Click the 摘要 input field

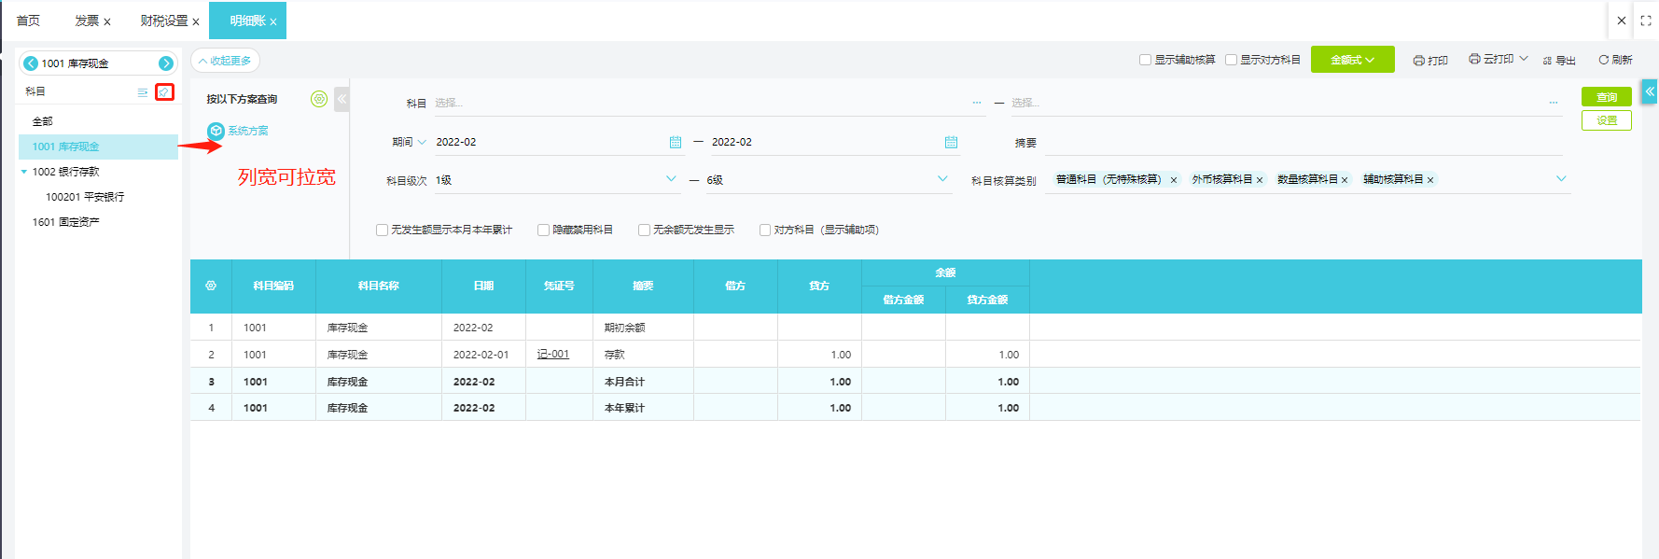pos(1302,143)
